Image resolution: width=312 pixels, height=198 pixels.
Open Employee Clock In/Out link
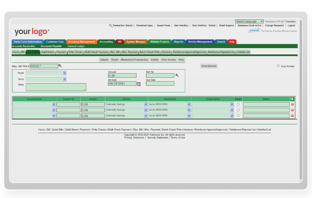pyautogui.click(x=249, y=25)
